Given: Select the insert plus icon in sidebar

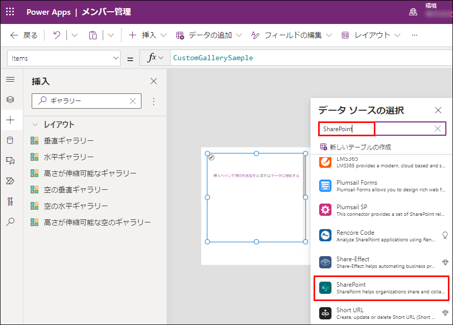Looking at the screenshot, I should (10, 120).
